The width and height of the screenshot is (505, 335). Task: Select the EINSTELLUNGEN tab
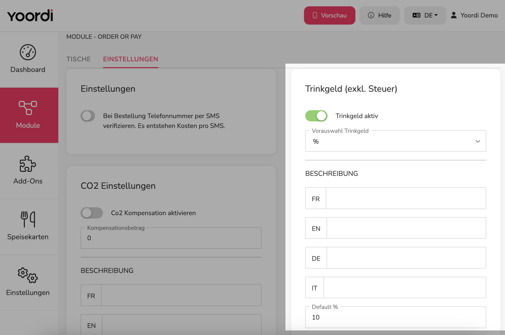tap(131, 59)
